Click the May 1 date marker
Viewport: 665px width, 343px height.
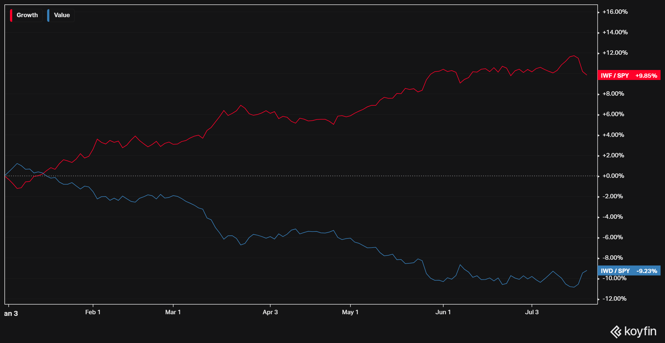[x=350, y=312]
